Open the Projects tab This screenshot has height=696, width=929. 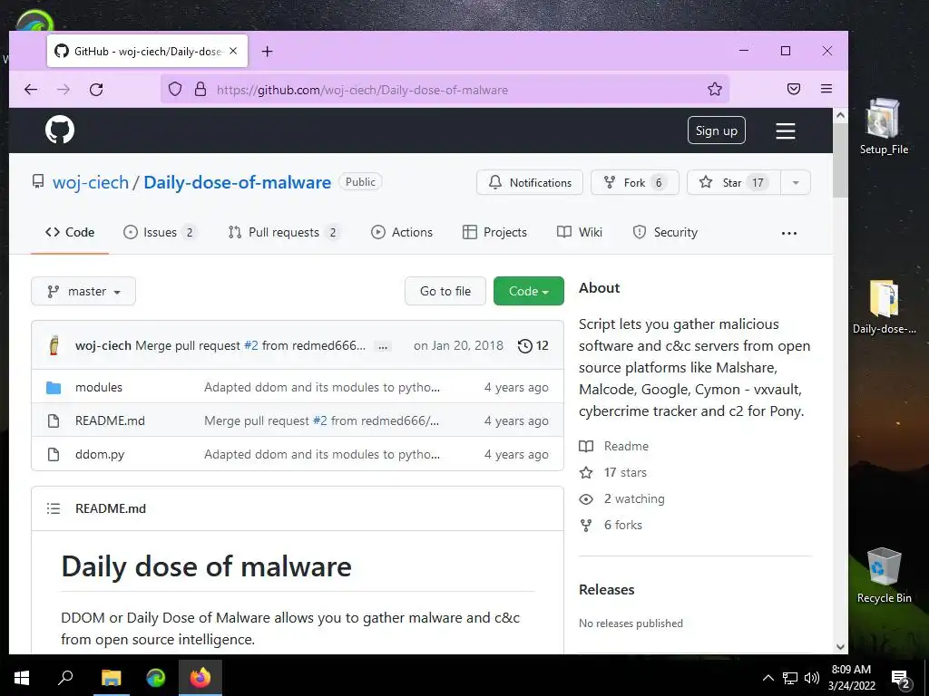pyautogui.click(x=494, y=233)
